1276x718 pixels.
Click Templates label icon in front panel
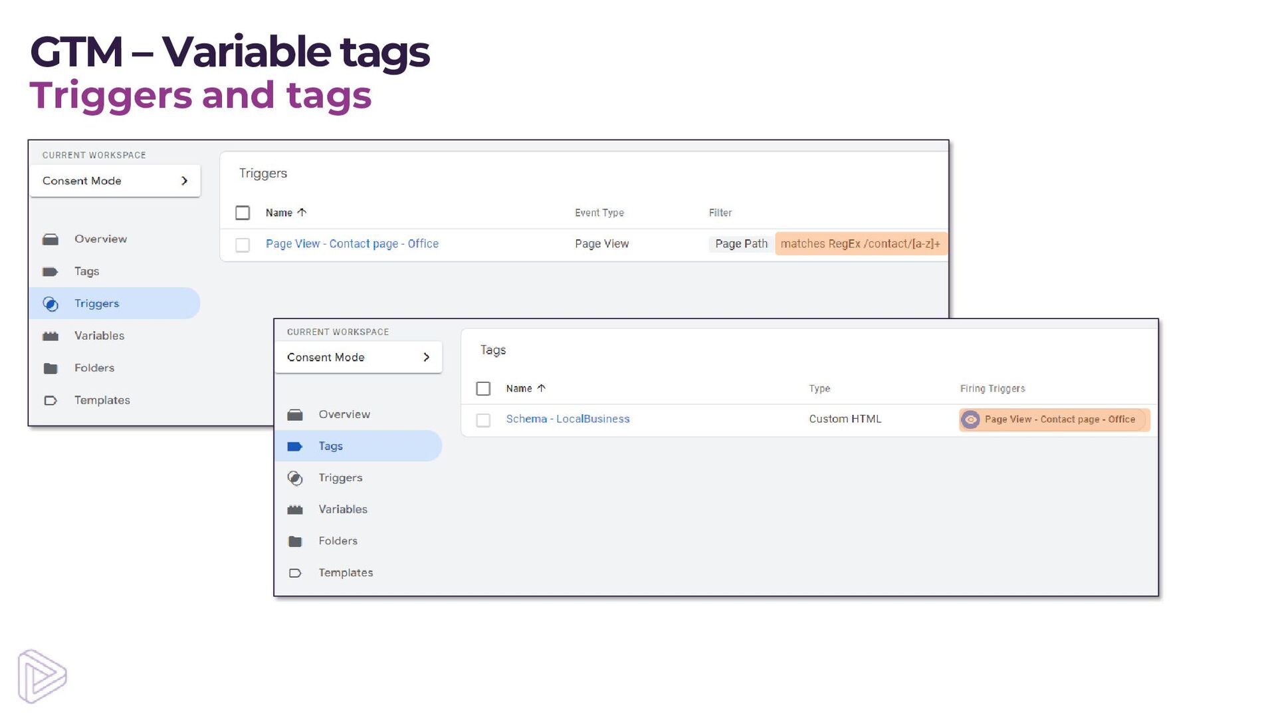click(x=295, y=573)
